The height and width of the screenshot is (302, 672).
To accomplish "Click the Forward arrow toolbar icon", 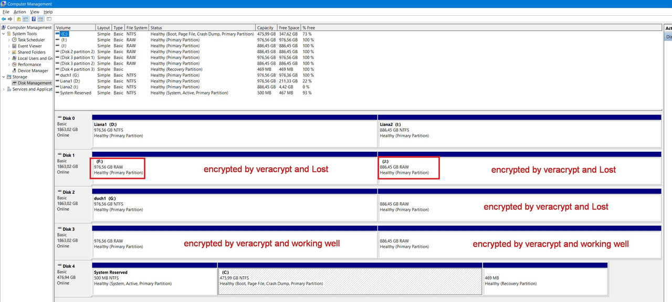I will 10,19.
